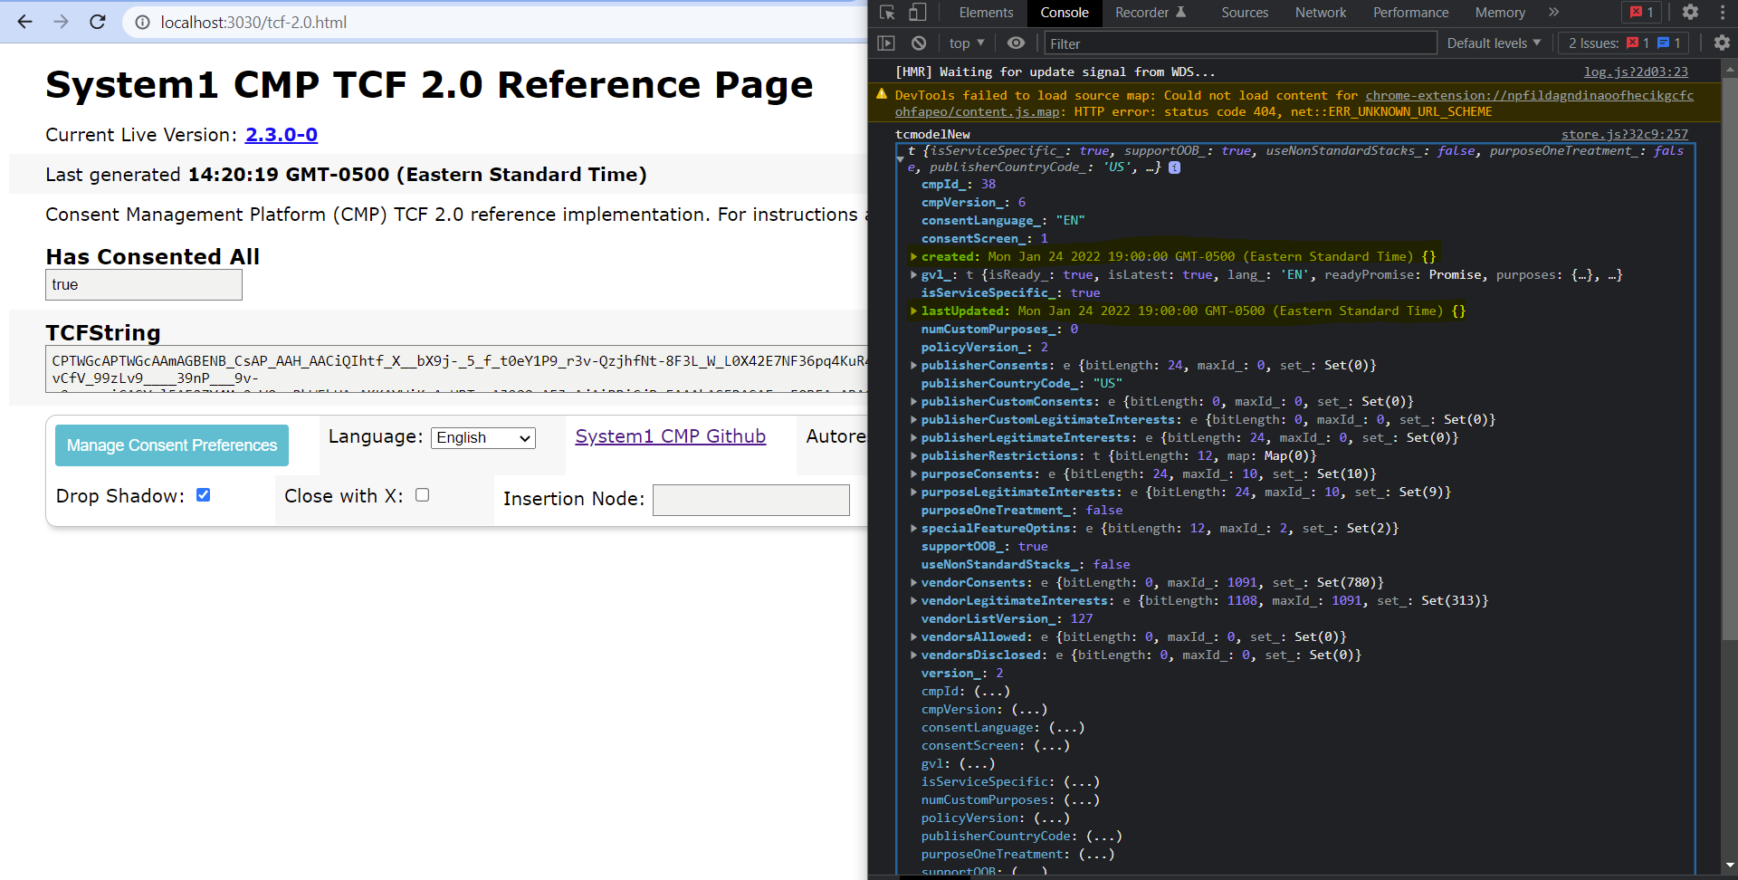Toggle the device toolbar icon
Viewport: 1738px width, 880px height.
[x=918, y=13]
